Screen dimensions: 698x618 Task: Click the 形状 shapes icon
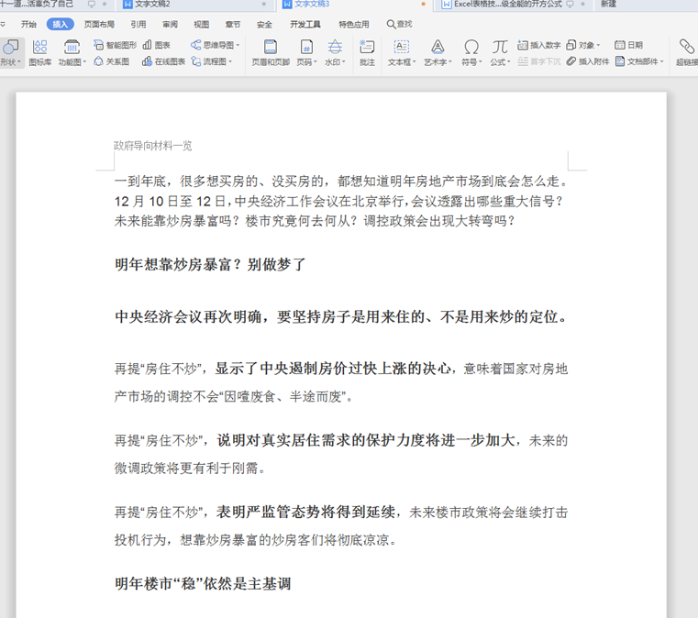tap(11, 47)
